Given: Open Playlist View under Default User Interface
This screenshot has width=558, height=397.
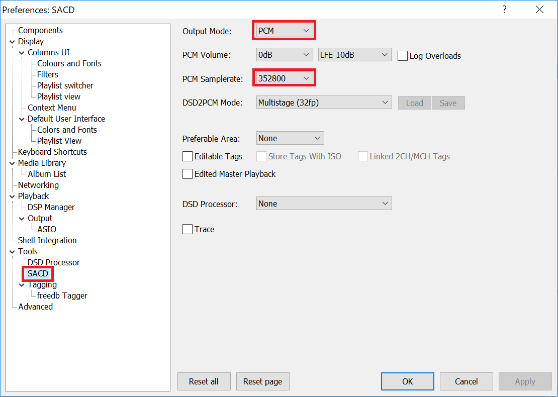Looking at the screenshot, I should point(59,141).
